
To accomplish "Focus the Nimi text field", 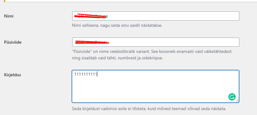I will tap(156, 16).
